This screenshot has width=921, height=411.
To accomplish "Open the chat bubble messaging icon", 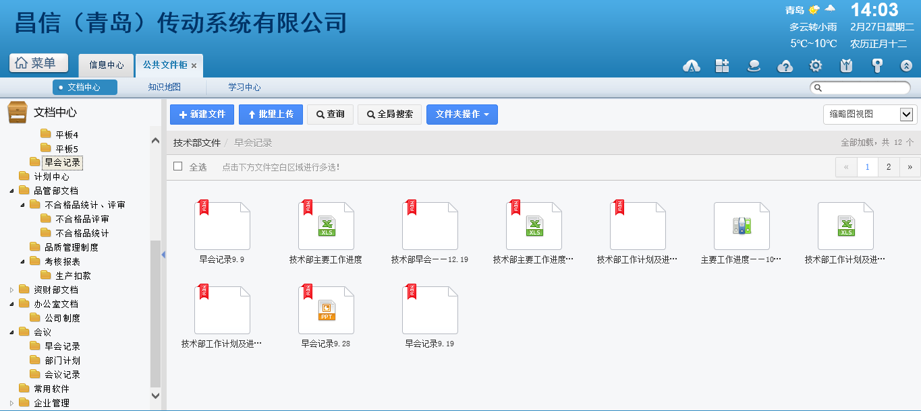I will click(x=754, y=65).
